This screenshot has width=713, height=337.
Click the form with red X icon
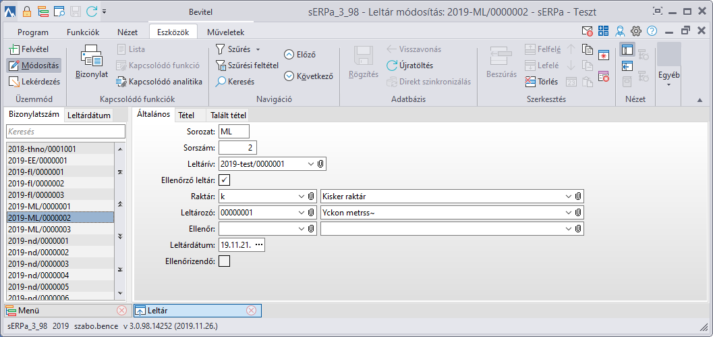tap(604, 76)
